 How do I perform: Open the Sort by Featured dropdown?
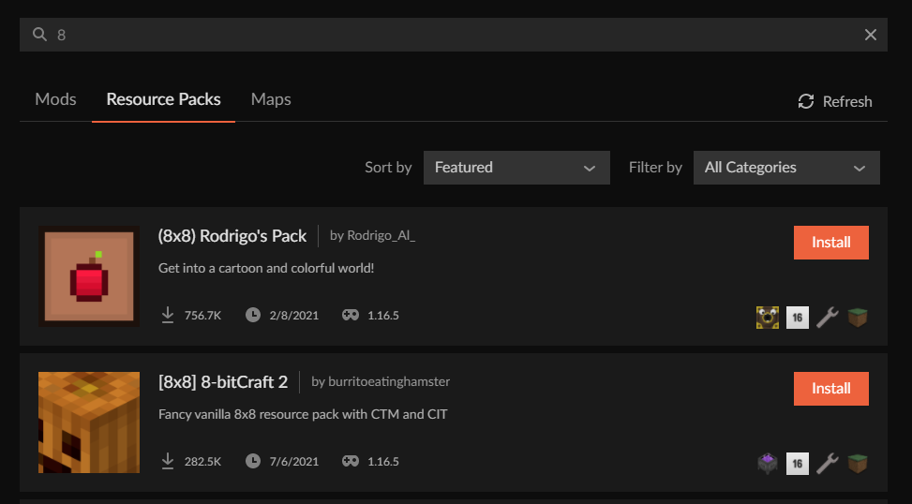516,168
